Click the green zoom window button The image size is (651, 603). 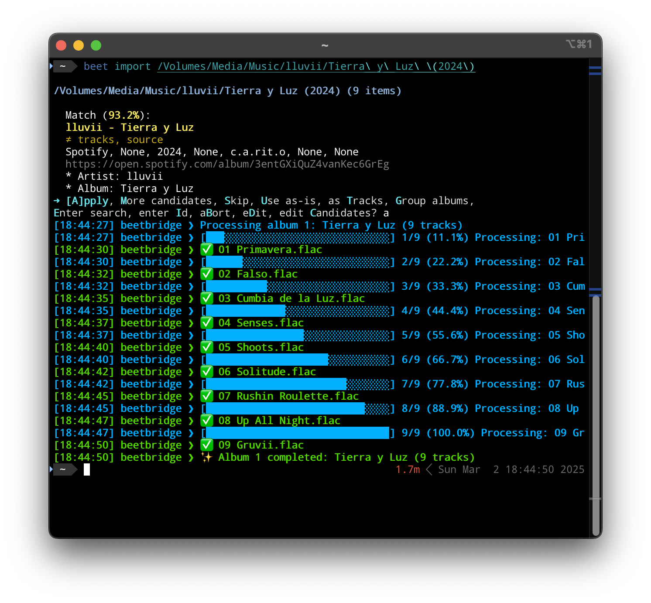[x=96, y=45]
